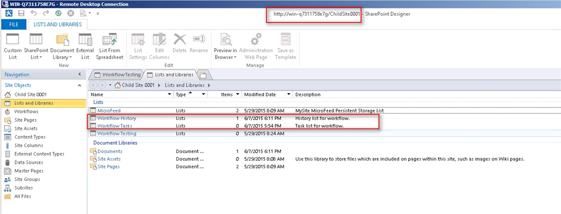Click the Save icon in quick access toolbar
The image size is (561, 214).
pos(21,13)
